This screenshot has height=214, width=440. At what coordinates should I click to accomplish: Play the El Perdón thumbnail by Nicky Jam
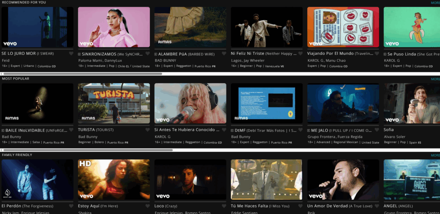coord(38,180)
